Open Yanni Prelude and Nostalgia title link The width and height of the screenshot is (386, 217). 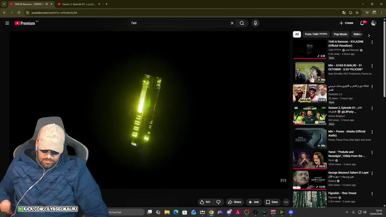(x=347, y=154)
